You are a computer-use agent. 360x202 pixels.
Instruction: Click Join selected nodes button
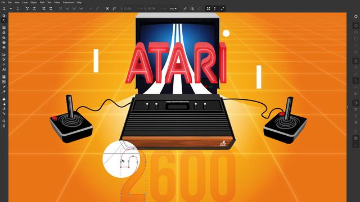(28, 9)
